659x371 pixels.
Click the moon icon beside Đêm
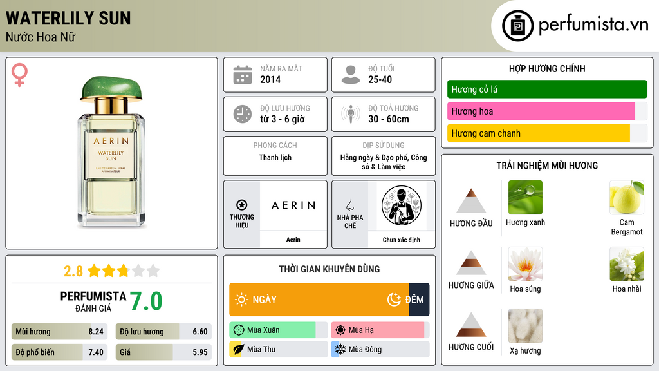[394, 300]
